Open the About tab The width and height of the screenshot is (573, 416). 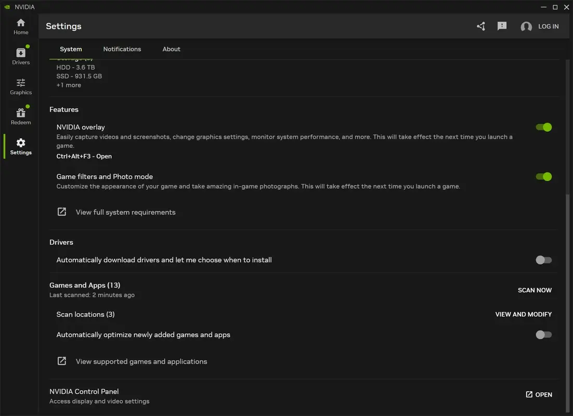[x=171, y=49]
